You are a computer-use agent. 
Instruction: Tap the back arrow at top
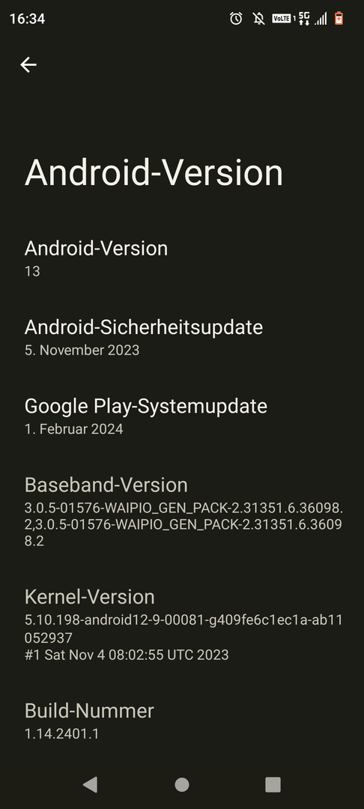[28, 64]
